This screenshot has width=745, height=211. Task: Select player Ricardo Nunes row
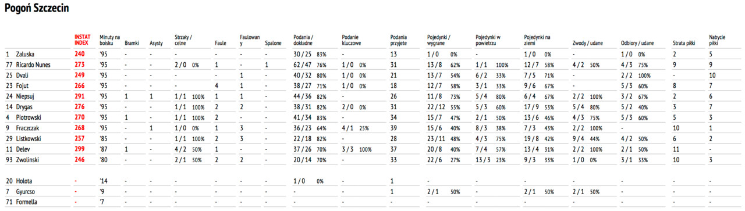[x=372, y=65]
